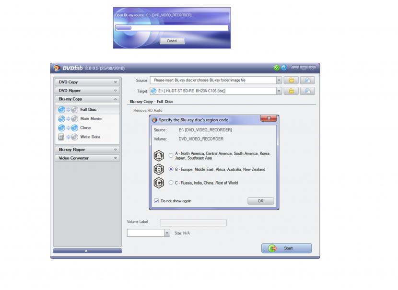
Task: Expand the DVD Ripper section
Action: (x=88, y=91)
